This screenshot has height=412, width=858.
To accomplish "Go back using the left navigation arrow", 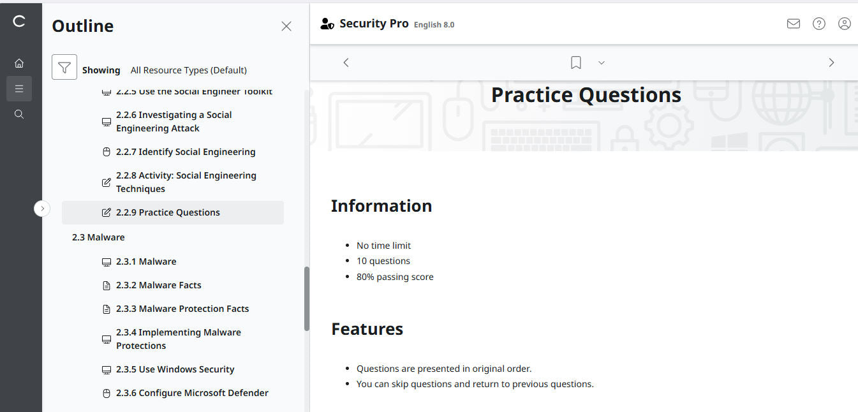I will [x=346, y=62].
